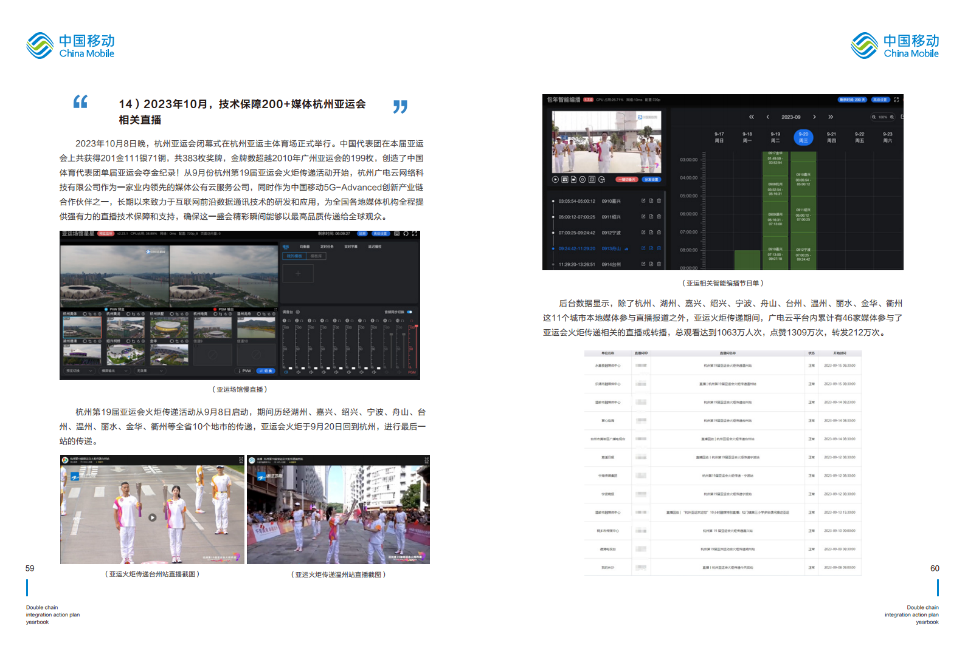Copy the 0910嘉兴 playlist entry

[x=651, y=201]
